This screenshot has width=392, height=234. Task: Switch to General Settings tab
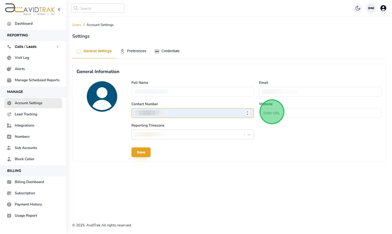click(x=94, y=51)
